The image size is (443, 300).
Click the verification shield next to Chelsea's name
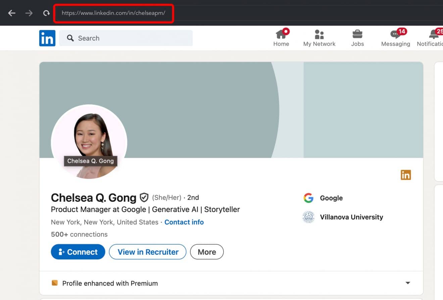tap(144, 198)
